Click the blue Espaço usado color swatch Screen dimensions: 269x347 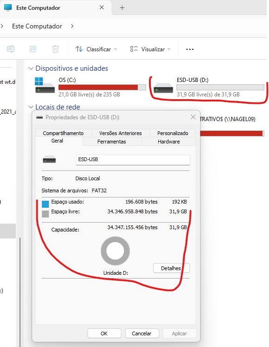[x=45, y=204]
